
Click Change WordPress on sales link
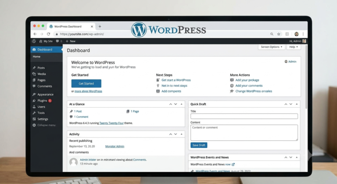pos(254,91)
